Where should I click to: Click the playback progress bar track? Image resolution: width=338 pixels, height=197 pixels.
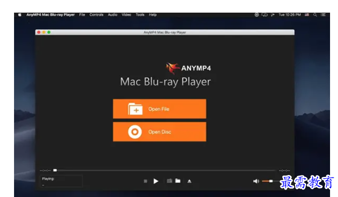coord(165,170)
